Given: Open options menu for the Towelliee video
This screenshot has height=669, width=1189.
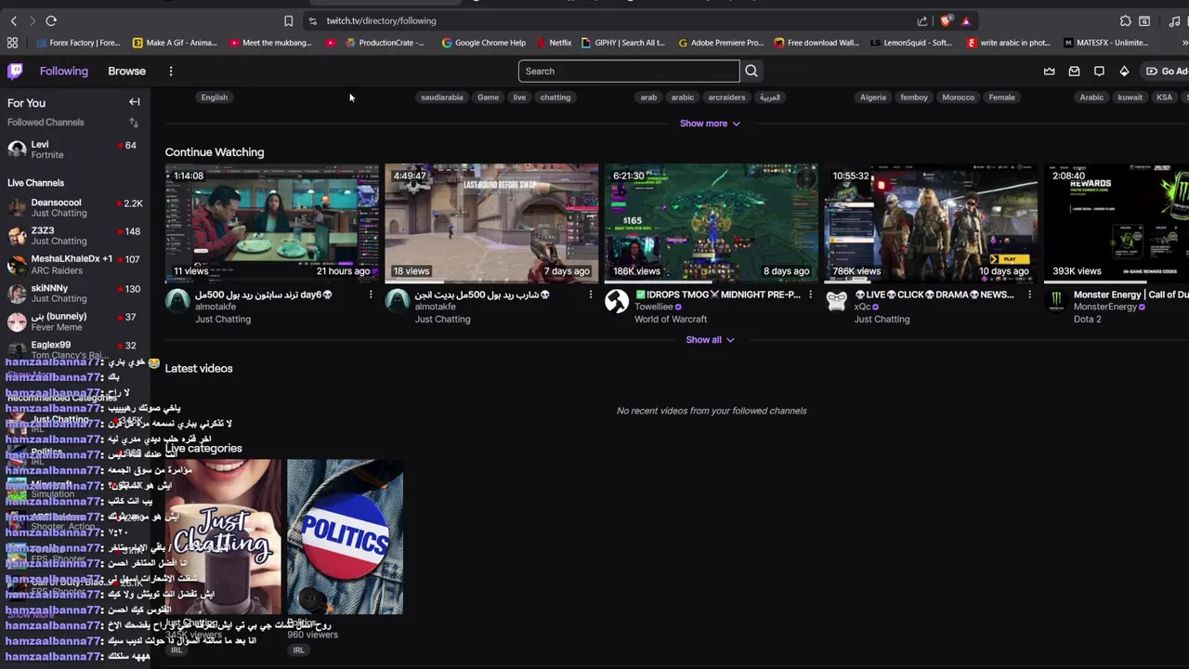Looking at the screenshot, I should pos(810,295).
